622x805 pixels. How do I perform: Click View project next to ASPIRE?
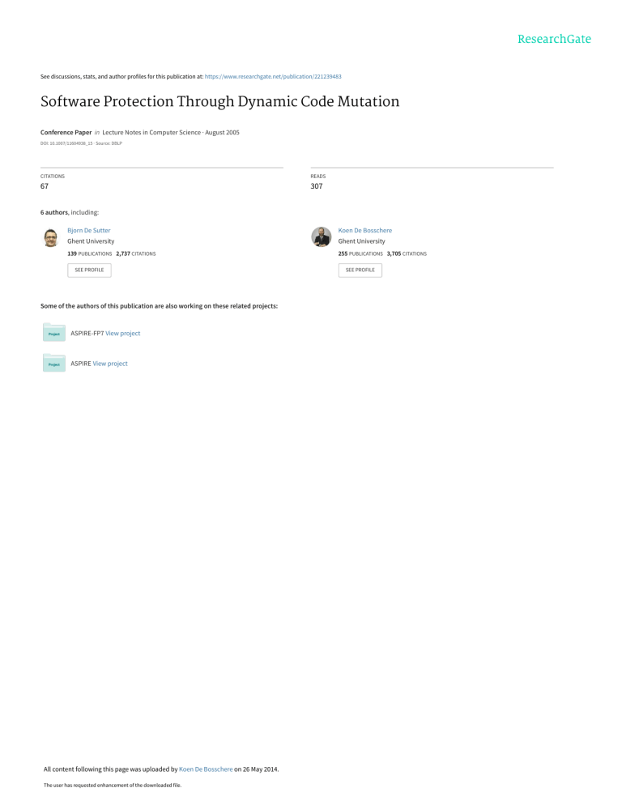click(x=110, y=363)
